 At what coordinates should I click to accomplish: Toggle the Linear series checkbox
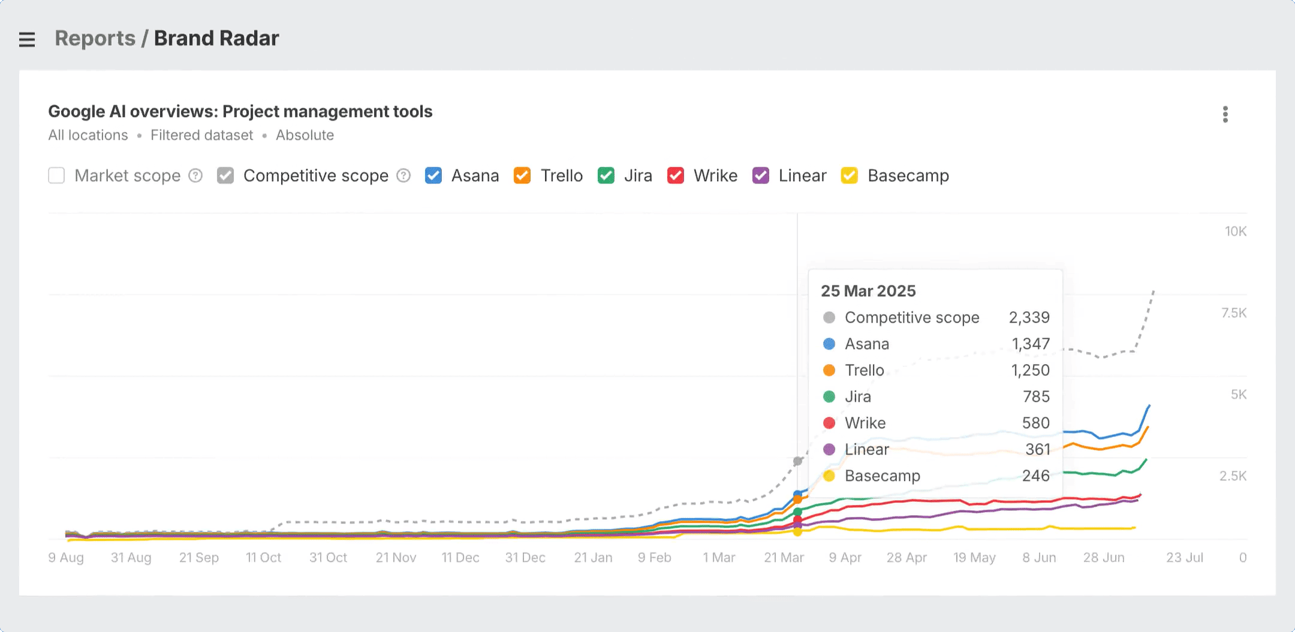click(761, 176)
